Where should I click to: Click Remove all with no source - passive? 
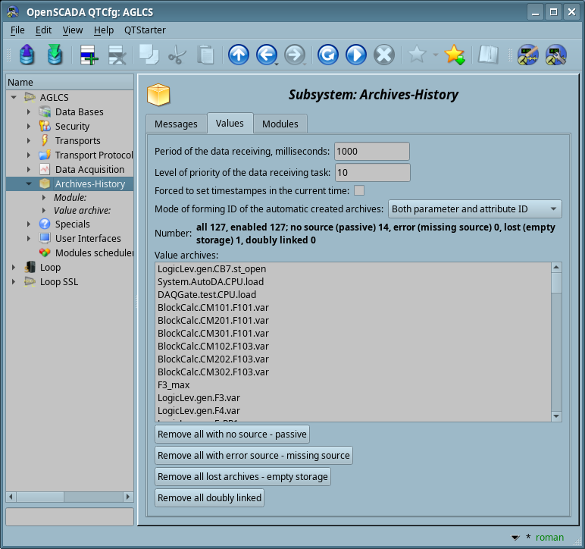232,434
